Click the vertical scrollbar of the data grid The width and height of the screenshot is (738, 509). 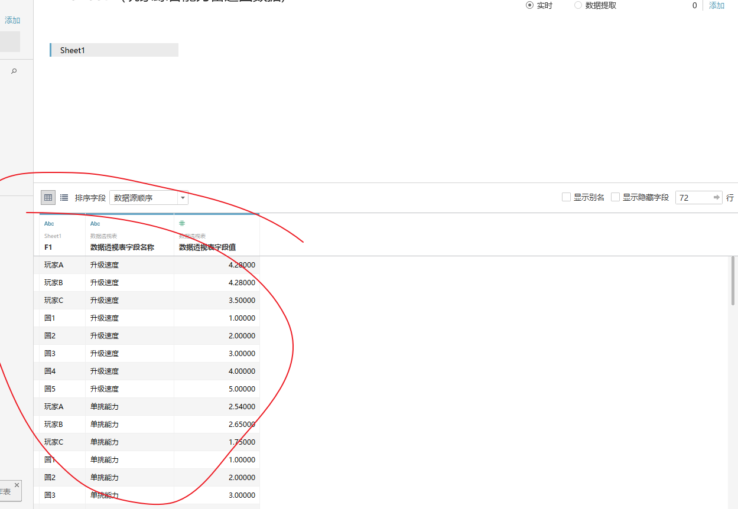(x=733, y=280)
